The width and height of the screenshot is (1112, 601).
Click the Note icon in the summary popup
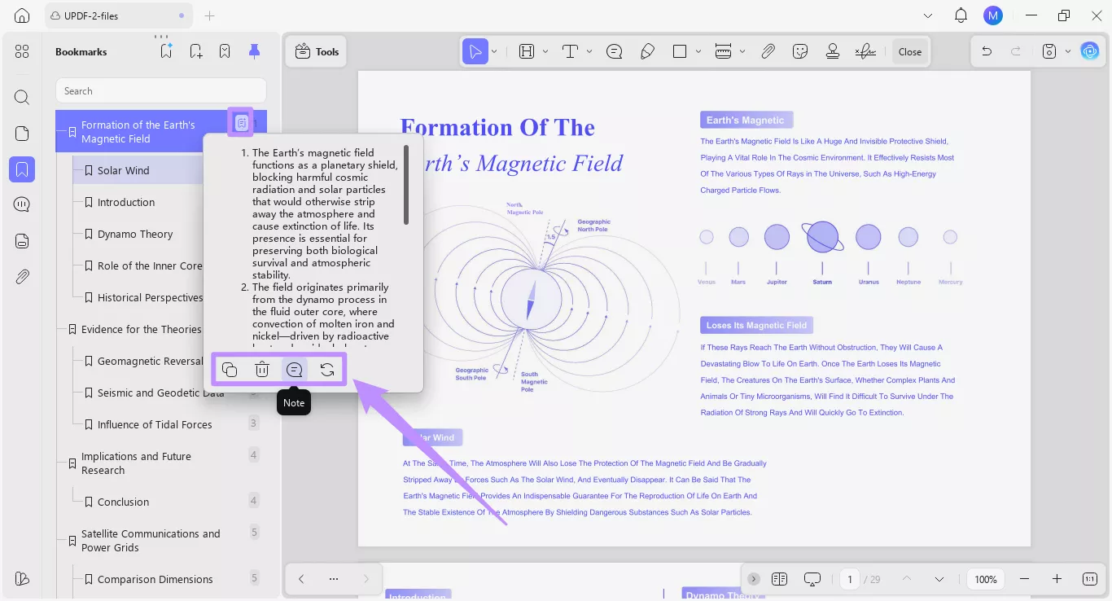295,370
